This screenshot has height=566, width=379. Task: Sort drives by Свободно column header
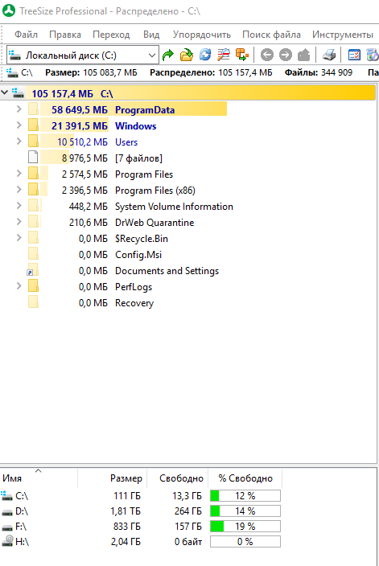(178, 478)
